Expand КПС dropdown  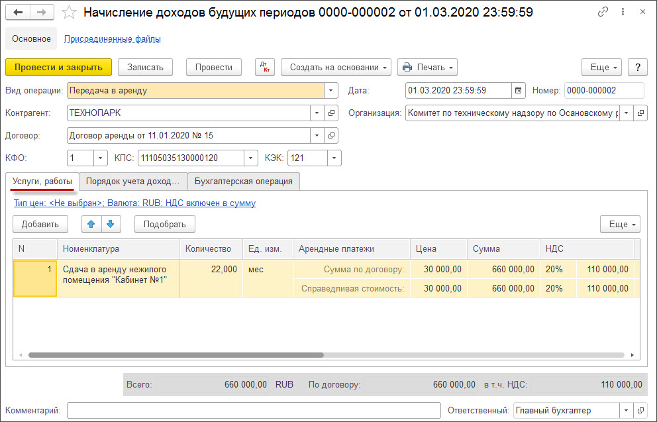click(x=250, y=158)
